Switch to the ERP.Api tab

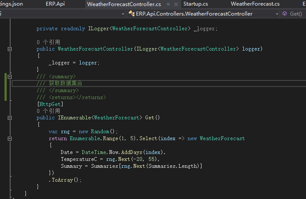pyautogui.click(x=55, y=4)
